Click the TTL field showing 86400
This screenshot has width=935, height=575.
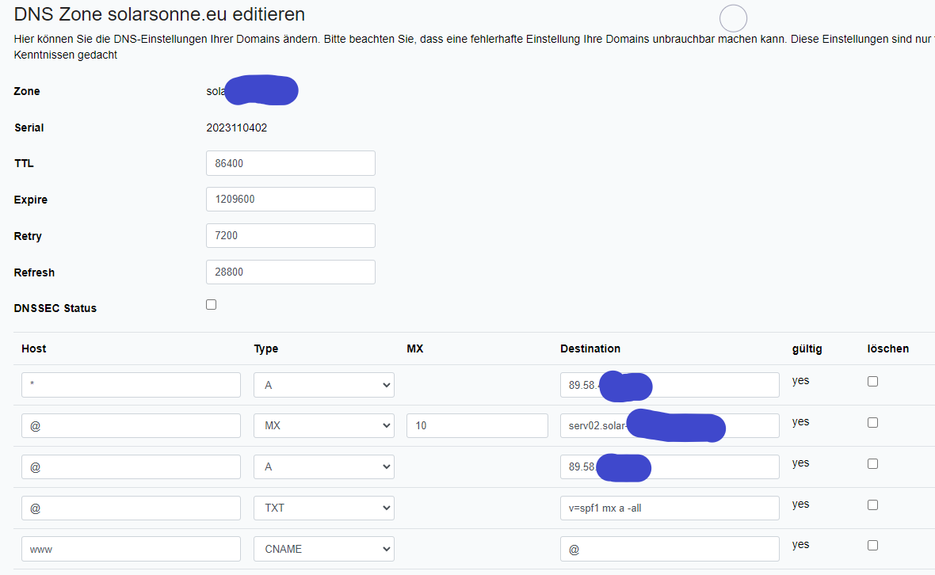coord(290,163)
